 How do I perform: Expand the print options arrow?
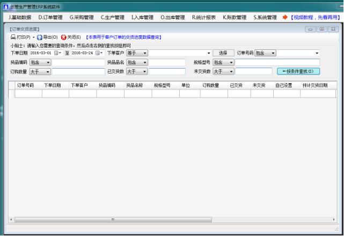coord(33,38)
